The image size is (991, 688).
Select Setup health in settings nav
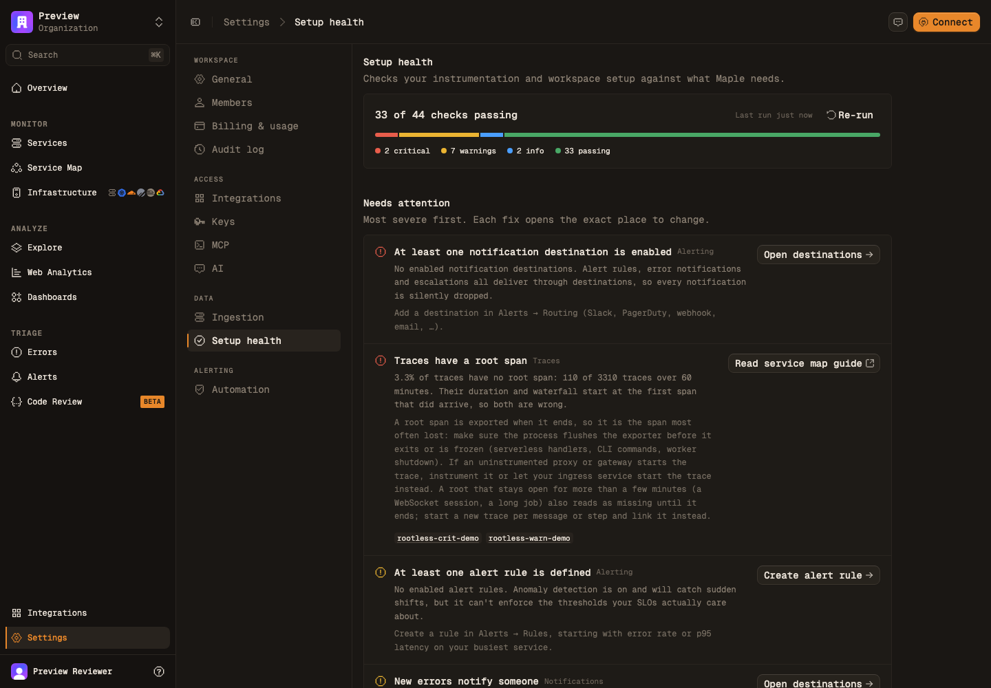click(x=264, y=341)
